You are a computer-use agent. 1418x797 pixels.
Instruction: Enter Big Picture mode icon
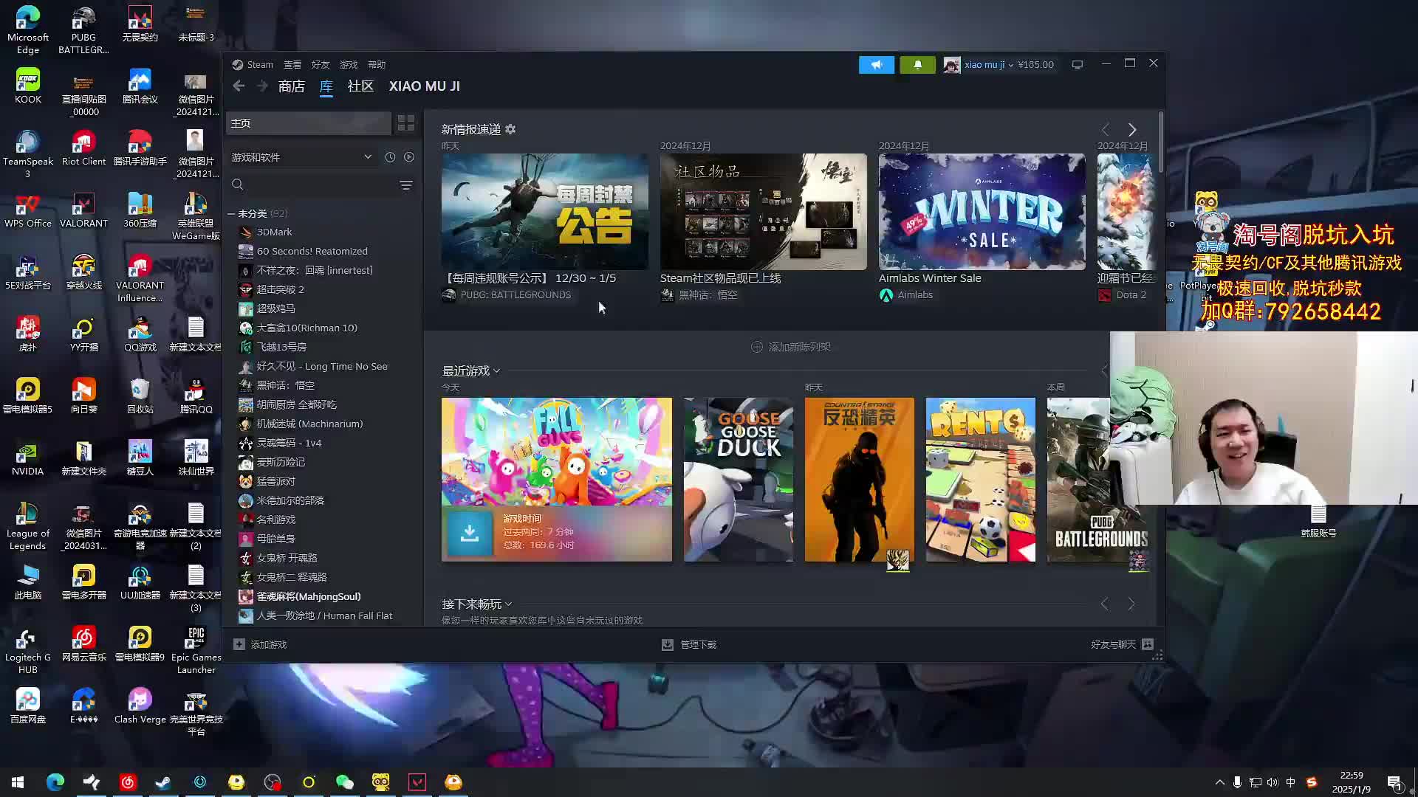click(x=1078, y=65)
